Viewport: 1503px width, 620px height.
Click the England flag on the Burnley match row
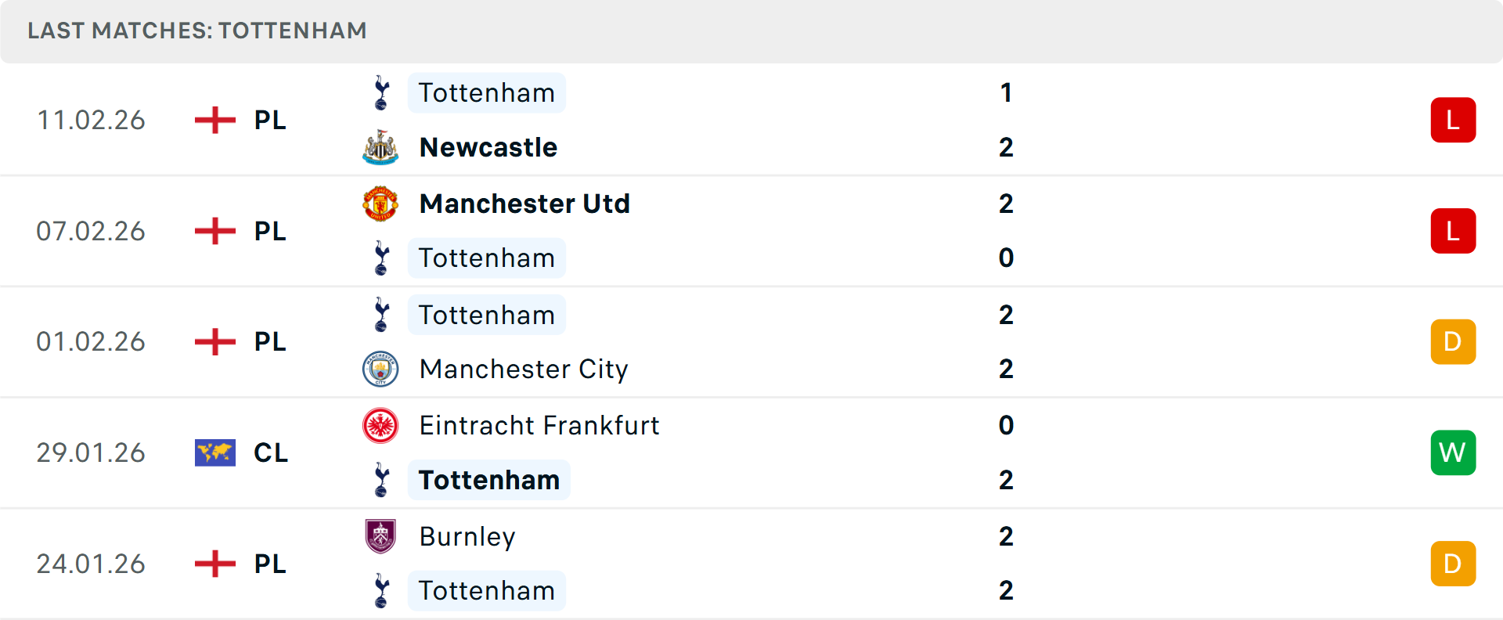click(x=214, y=563)
